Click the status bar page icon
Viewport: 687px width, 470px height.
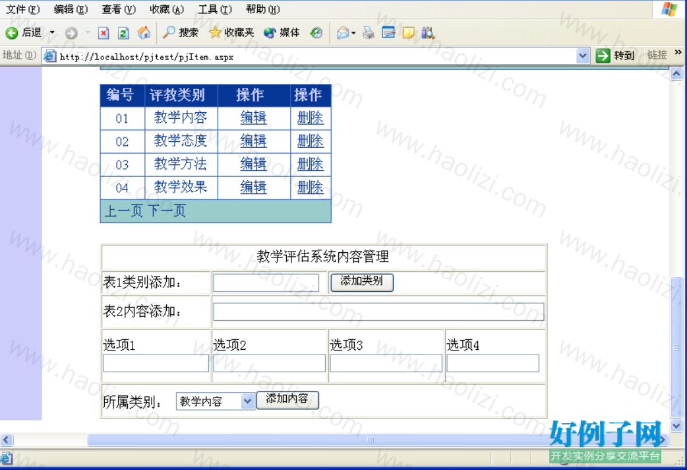point(6,459)
